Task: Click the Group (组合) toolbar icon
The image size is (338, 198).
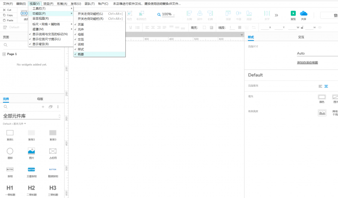Action: 130,13
